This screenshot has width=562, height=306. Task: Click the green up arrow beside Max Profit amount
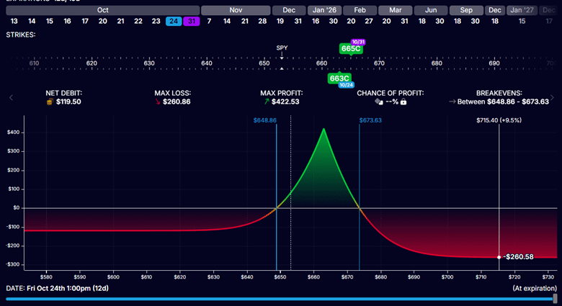[x=266, y=102]
